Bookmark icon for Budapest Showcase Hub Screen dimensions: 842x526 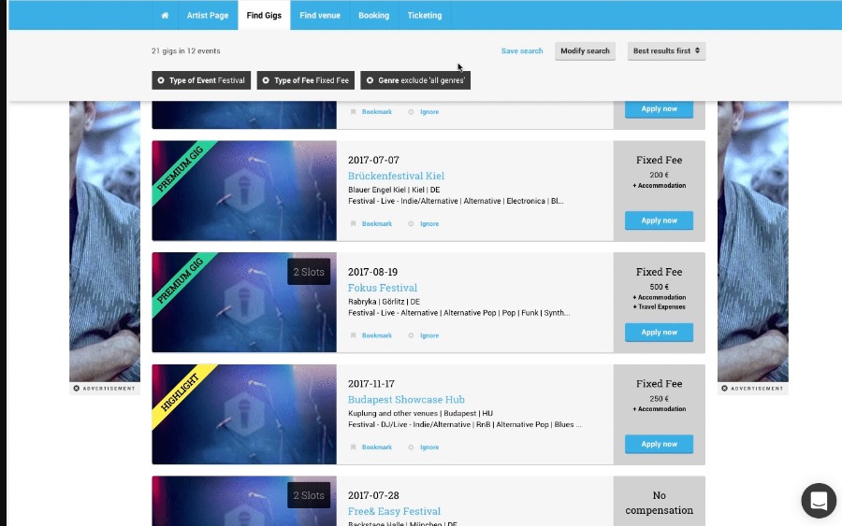point(353,448)
